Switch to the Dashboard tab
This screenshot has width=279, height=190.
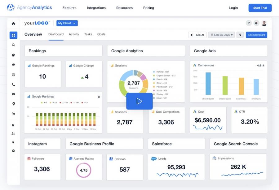[x=56, y=34]
